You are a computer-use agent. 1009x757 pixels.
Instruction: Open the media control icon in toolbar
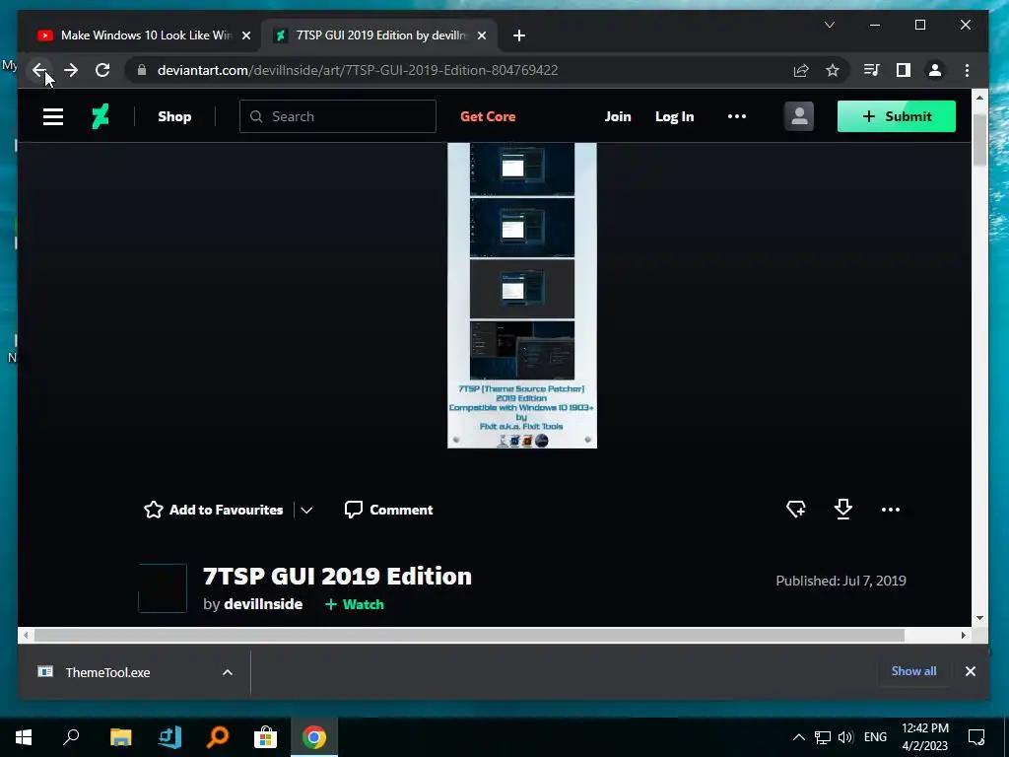[871, 70]
